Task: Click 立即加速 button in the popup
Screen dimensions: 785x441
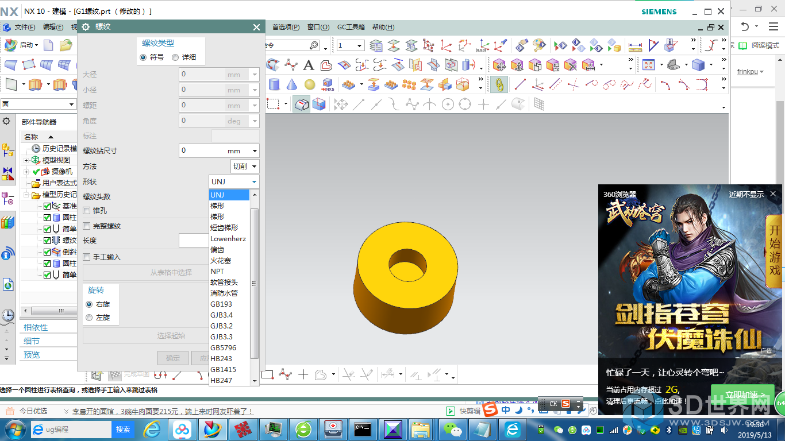Action: [742, 395]
